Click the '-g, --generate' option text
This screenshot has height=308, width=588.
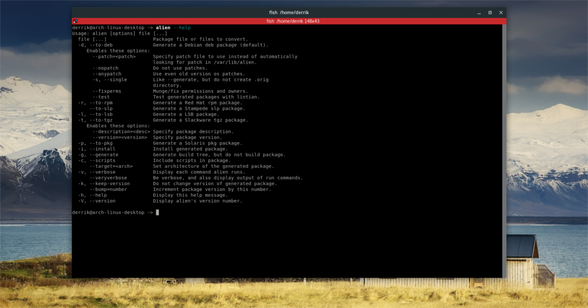(x=98, y=155)
